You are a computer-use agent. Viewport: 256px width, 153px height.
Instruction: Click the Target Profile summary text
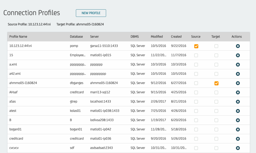click(80, 24)
